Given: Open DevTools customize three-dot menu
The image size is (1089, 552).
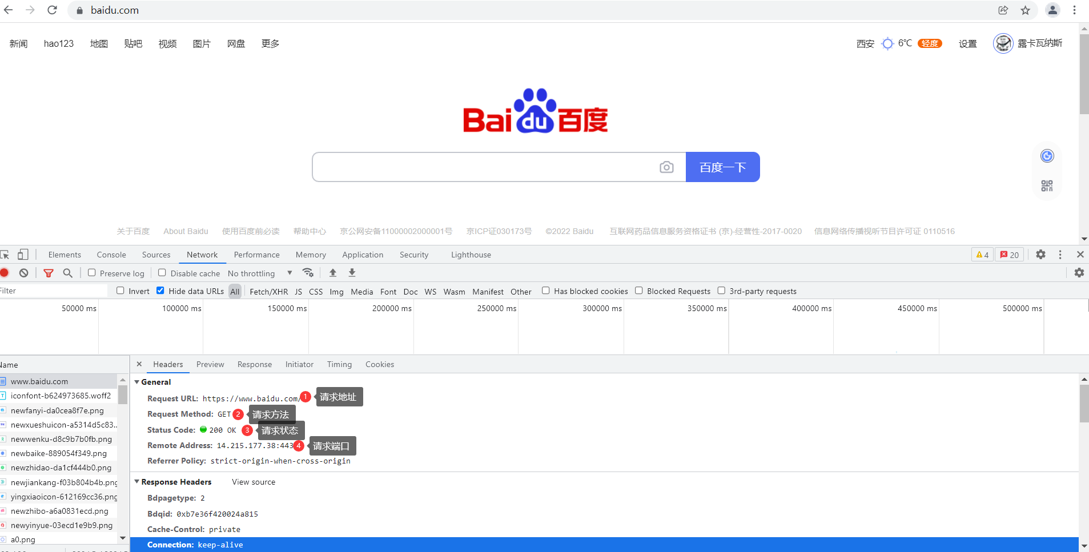Looking at the screenshot, I should [x=1060, y=255].
